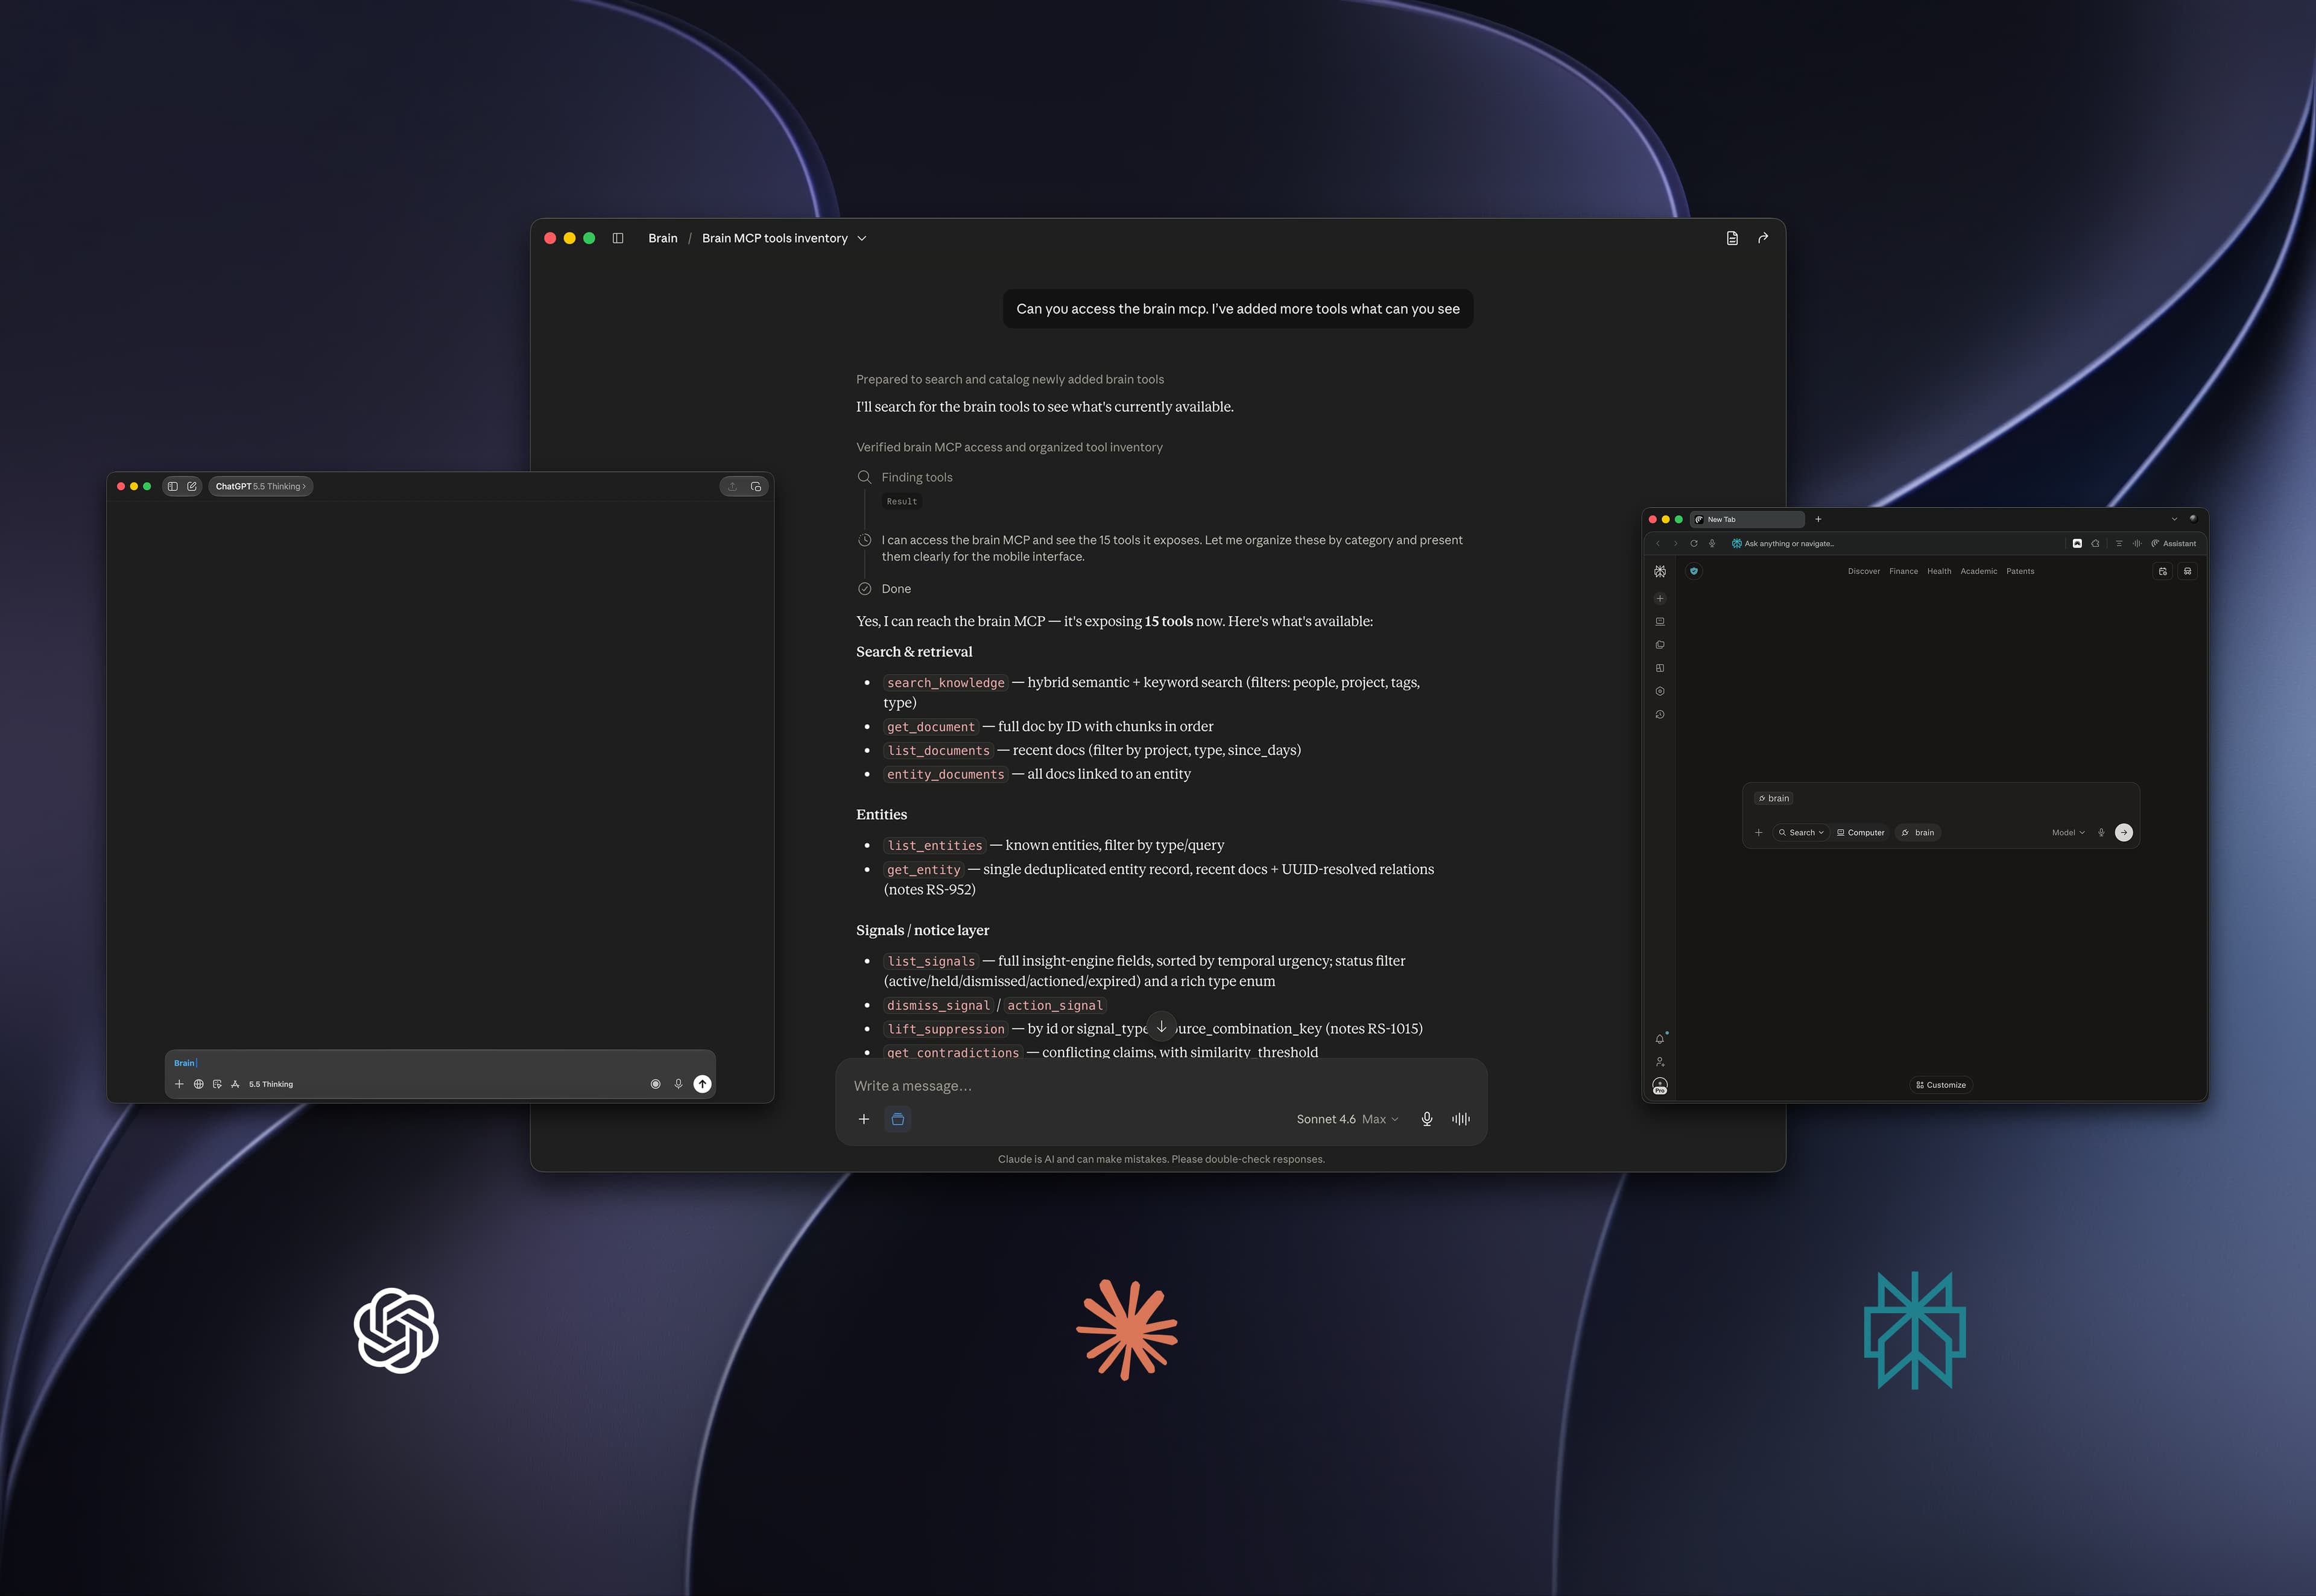Expand the Brain MCP tools inventory title dropdown

tap(862, 238)
